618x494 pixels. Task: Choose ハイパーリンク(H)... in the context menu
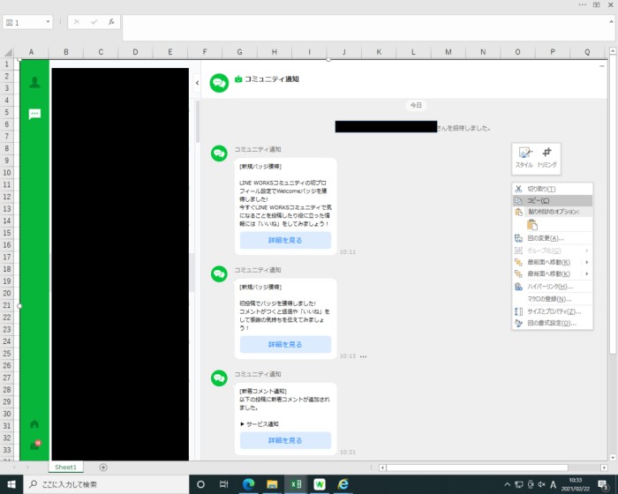pyautogui.click(x=553, y=287)
